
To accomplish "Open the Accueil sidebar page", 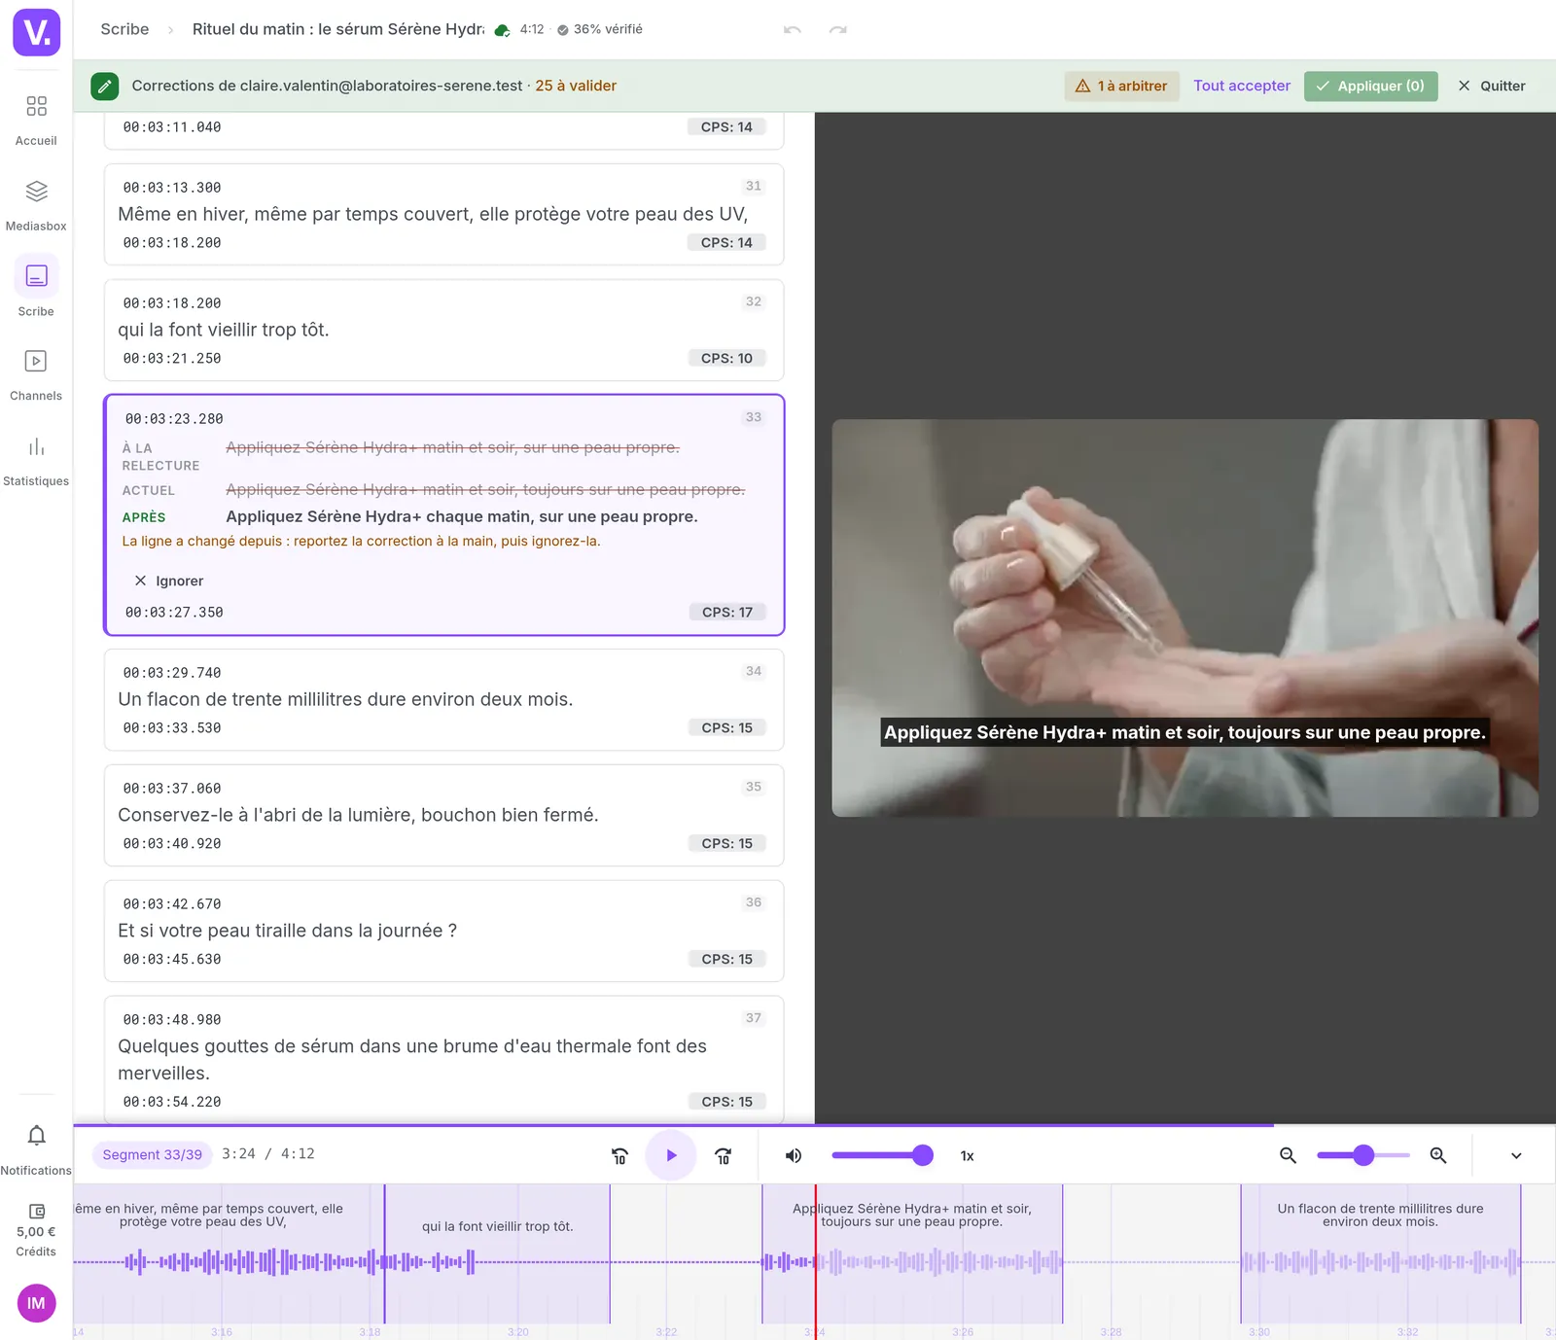I will tap(36, 120).
